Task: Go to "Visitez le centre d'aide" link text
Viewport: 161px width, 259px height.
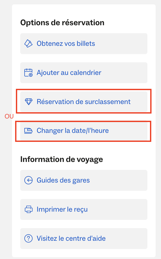Action: [71, 238]
